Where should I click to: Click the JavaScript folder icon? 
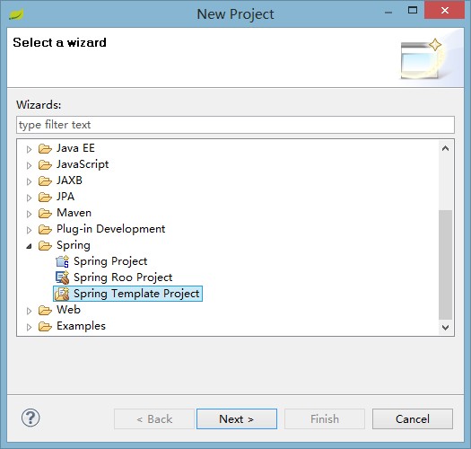(45, 165)
